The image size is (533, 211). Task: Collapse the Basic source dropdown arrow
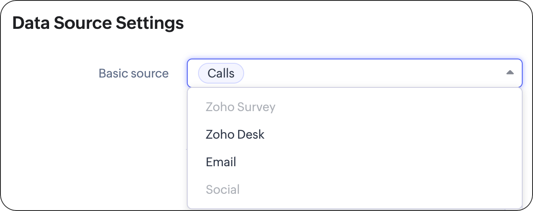pyautogui.click(x=510, y=73)
